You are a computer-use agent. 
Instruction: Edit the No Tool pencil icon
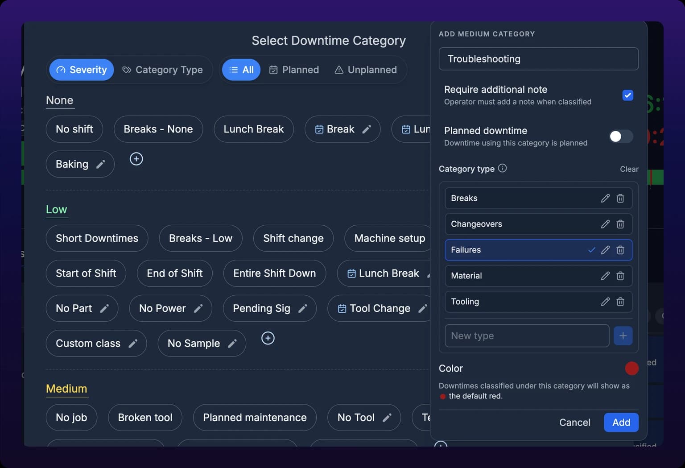(x=387, y=418)
